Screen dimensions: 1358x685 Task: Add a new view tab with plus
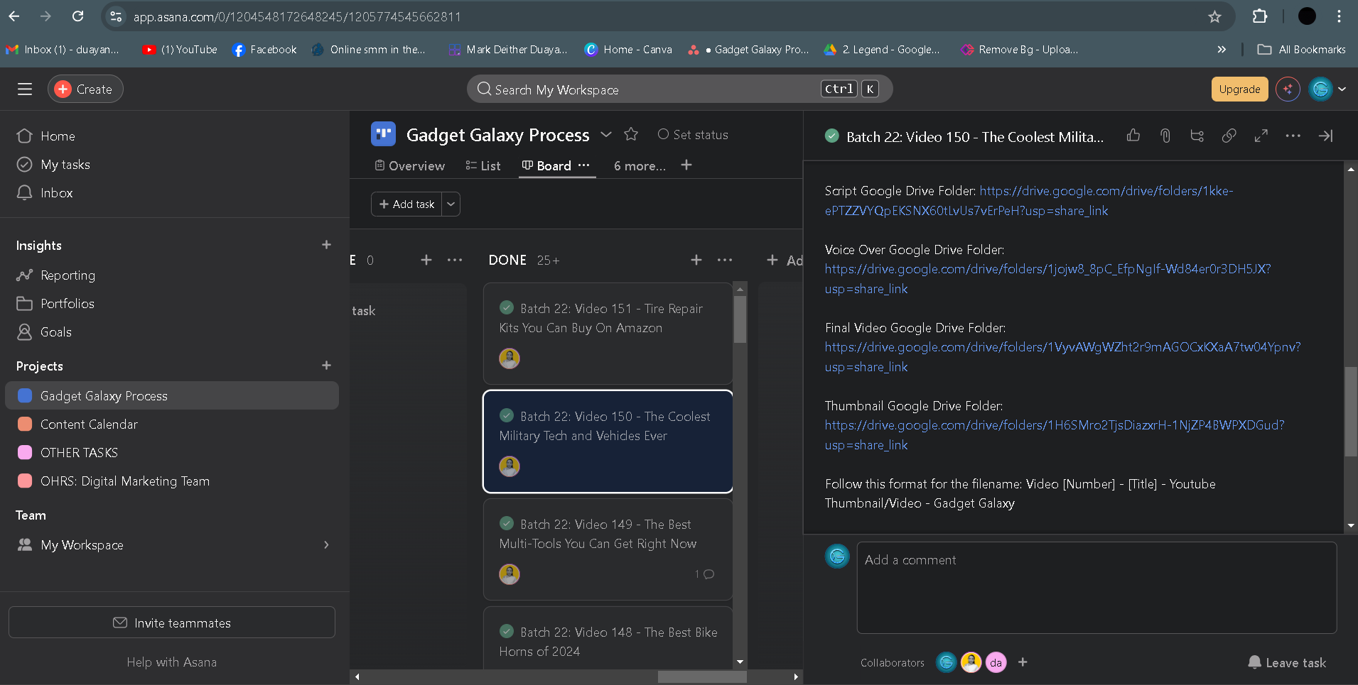pos(686,165)
